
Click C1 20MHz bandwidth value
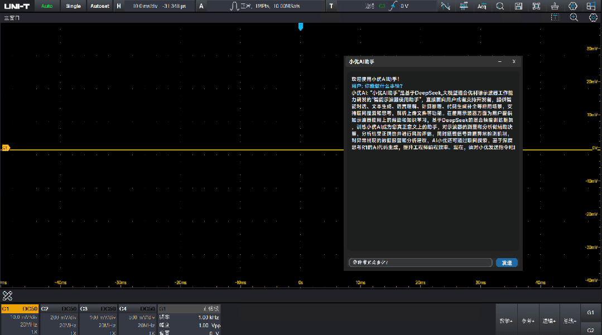28,324
